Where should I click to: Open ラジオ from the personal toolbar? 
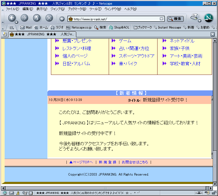[x=57, y=27]
